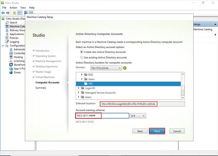218x156 pixels.
Task: Expand the Users OU under LoginEnt
Action: [x=82, y=79]
